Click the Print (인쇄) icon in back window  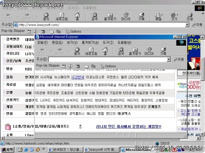coord(190,16)
